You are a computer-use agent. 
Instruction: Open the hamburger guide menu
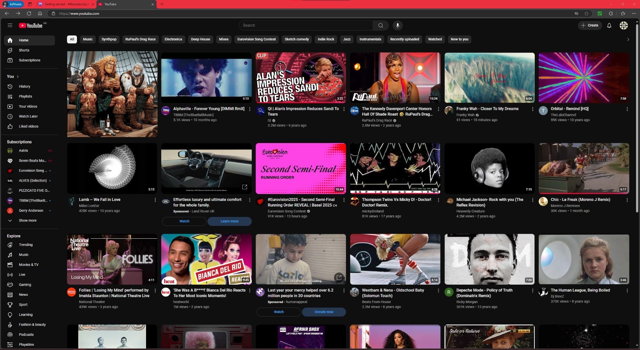[10, 25]
